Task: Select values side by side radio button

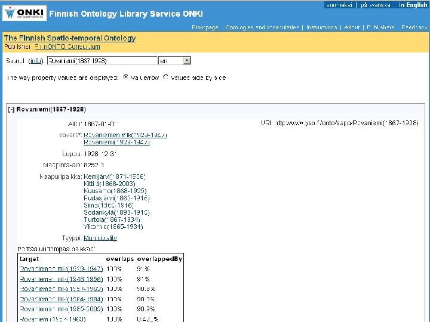Action: pyautogui.click(x=165, y=77)
